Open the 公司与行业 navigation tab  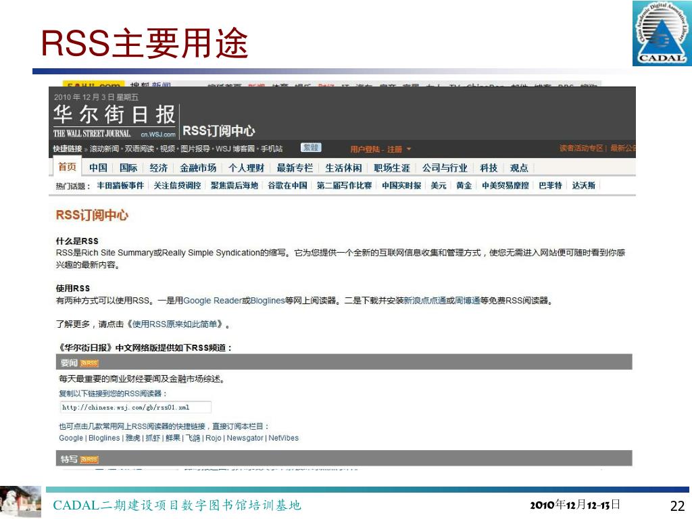(445, 168)
